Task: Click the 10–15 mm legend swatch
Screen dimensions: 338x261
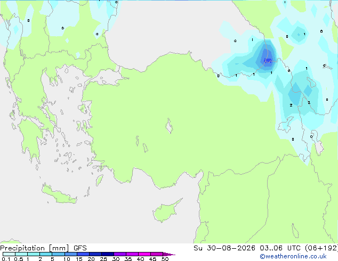Action: [70, 254]
